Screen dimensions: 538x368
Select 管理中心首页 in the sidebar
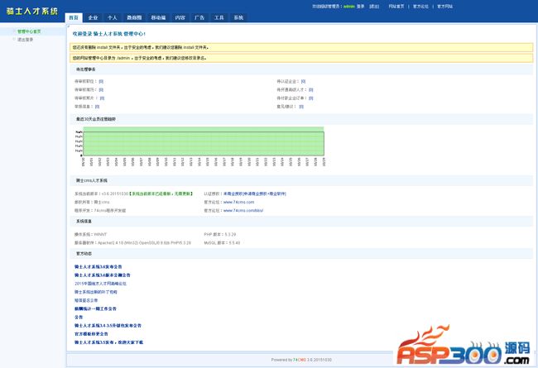(28, 31)
